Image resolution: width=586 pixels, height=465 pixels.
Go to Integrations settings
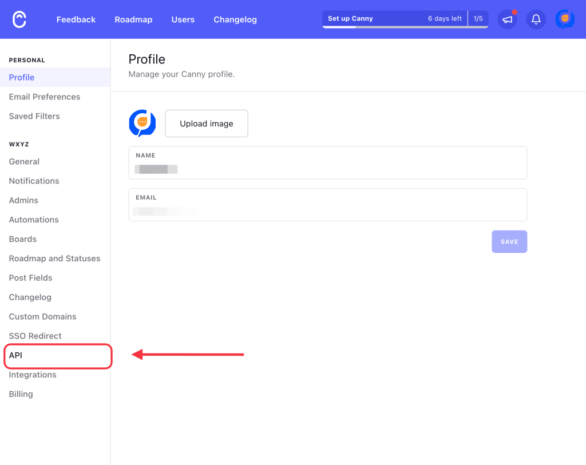pos(33,375)
